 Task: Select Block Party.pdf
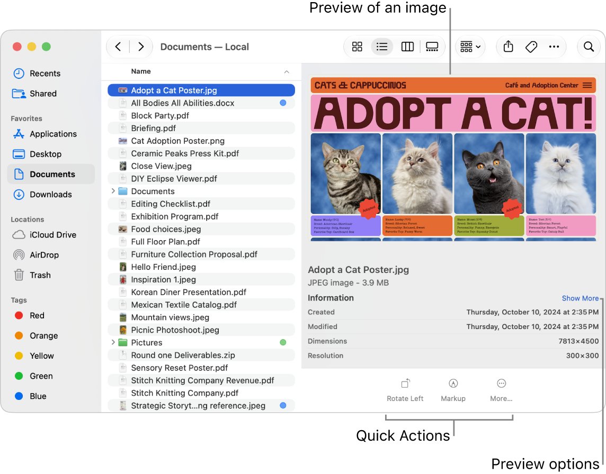[201, 115]
